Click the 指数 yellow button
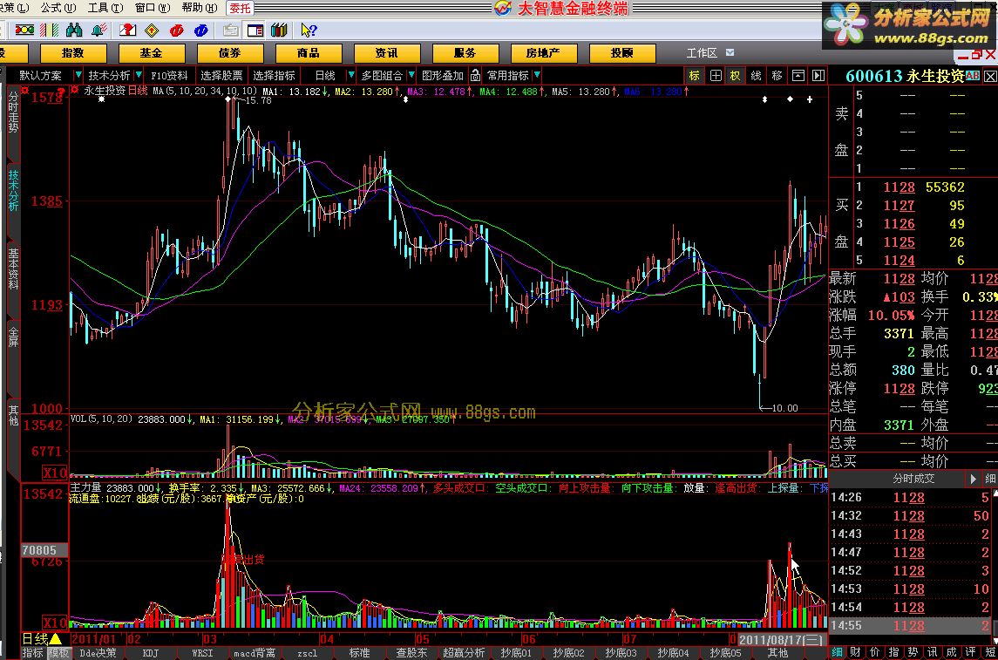 (72, 53)
